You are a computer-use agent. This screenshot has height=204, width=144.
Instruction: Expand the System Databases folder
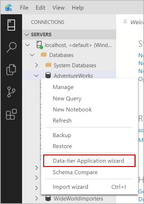pyautogui.click(x=37, y=65)
